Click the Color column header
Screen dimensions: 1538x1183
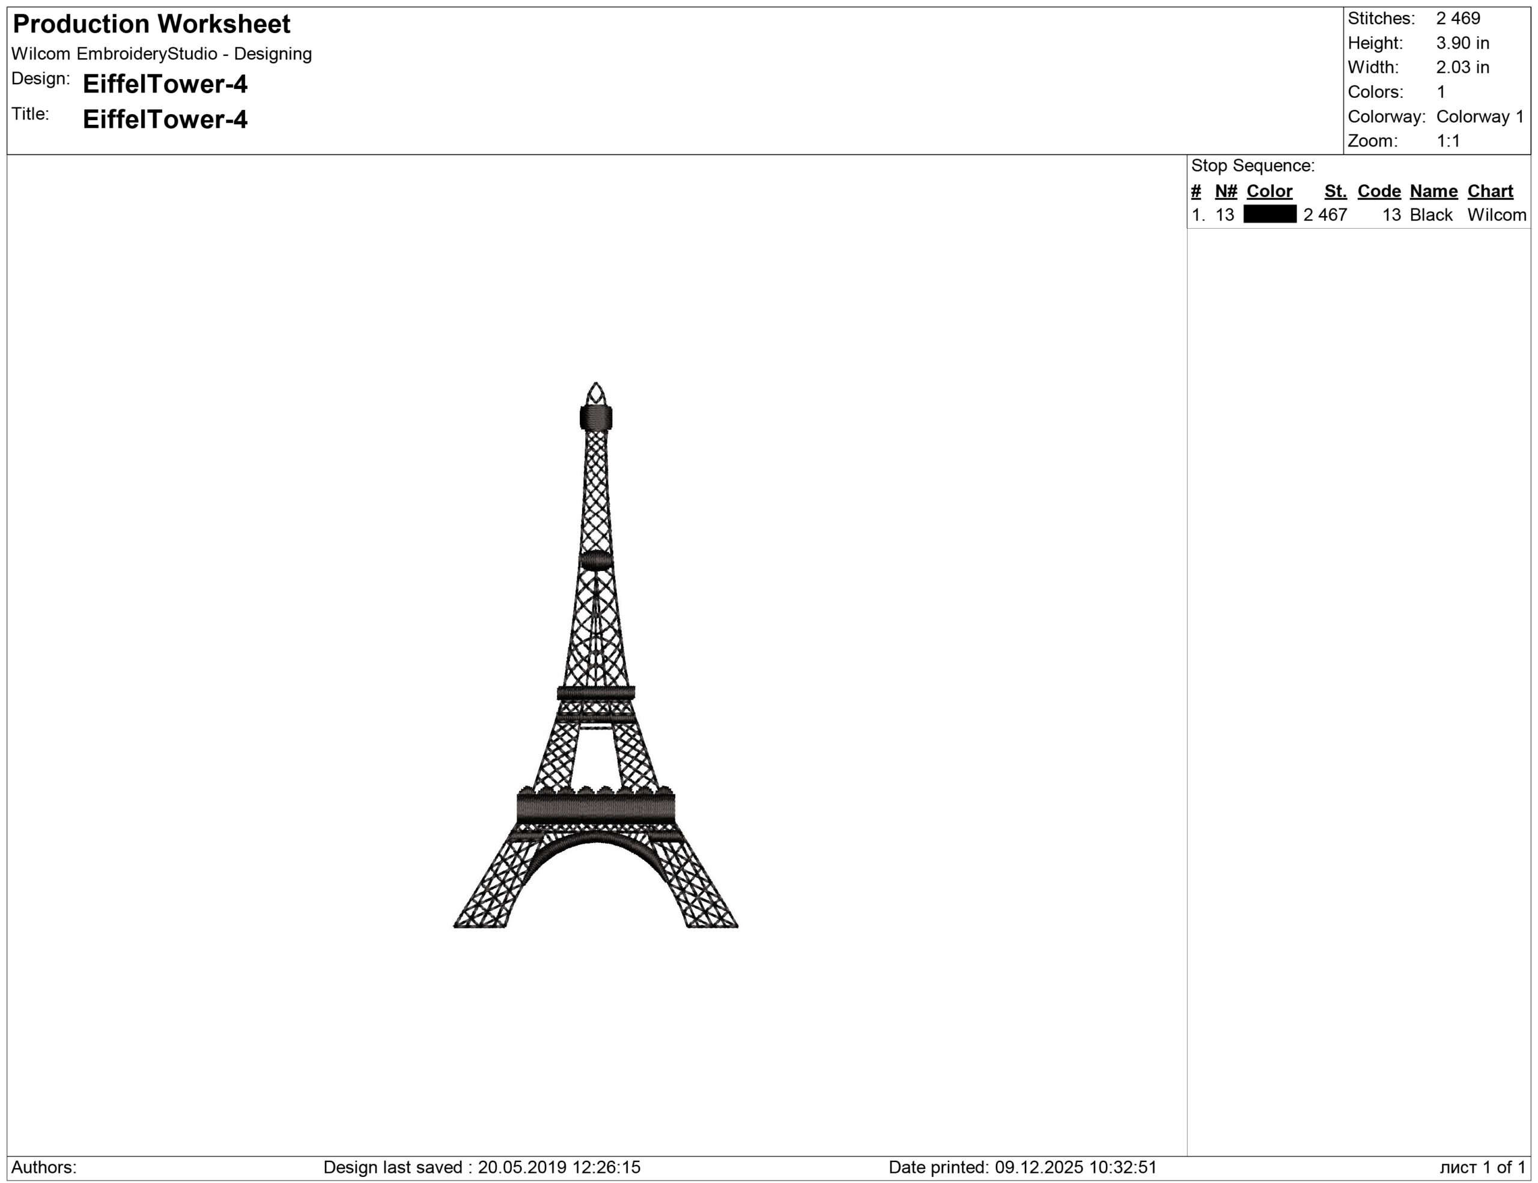click(1269, 192)
